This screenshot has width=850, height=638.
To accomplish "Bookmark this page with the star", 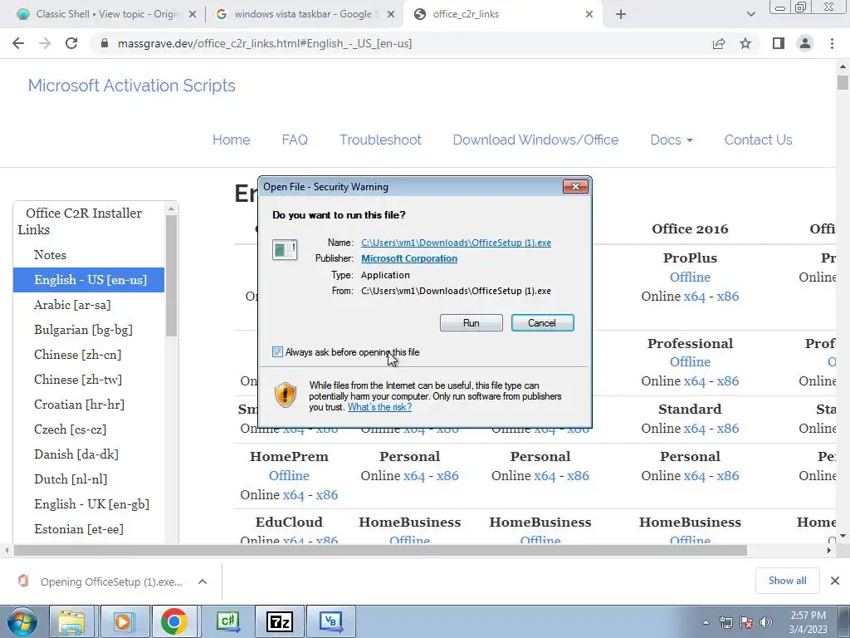I will tap(745, 43).
